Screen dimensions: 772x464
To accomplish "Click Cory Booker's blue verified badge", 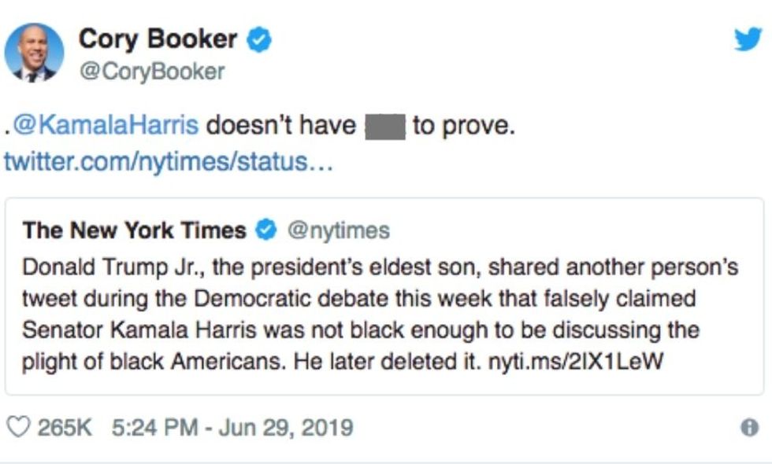I will (x=258, y=39).
